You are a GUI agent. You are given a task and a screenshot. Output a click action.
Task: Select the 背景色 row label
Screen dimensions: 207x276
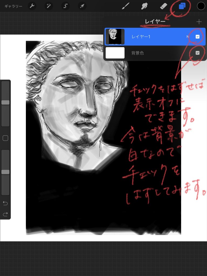[138, 53]
